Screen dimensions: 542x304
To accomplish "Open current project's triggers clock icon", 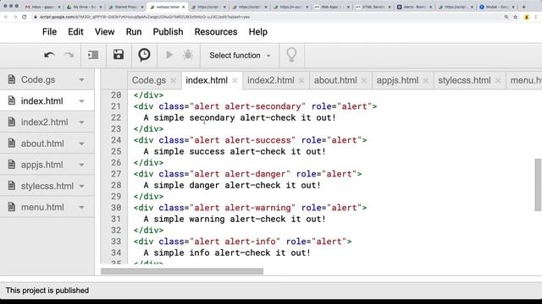I will click(144, 55).
